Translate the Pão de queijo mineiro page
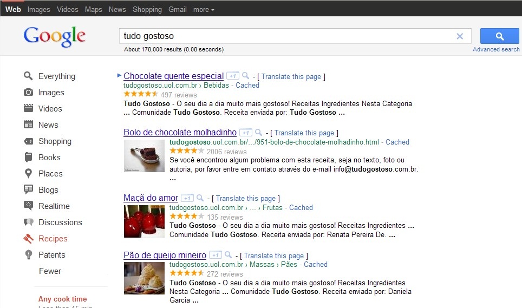Screen dimensions: 522x308 pos(273,255)
